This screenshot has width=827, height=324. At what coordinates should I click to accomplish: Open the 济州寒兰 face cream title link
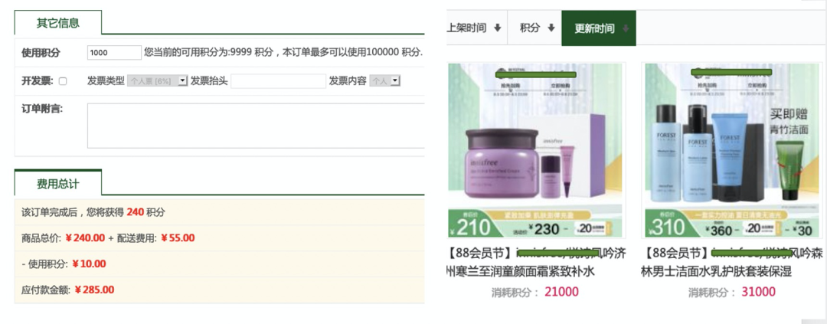(x=536, y=262)
